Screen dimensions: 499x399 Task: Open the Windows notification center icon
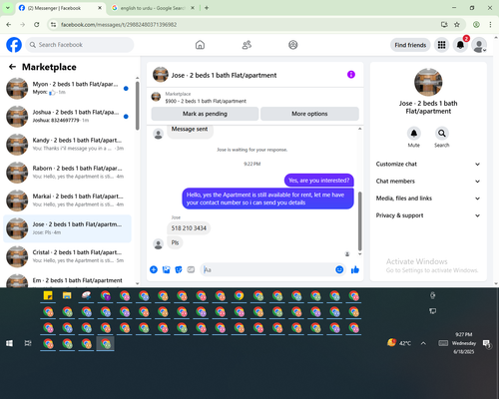[x=487, y=343]
